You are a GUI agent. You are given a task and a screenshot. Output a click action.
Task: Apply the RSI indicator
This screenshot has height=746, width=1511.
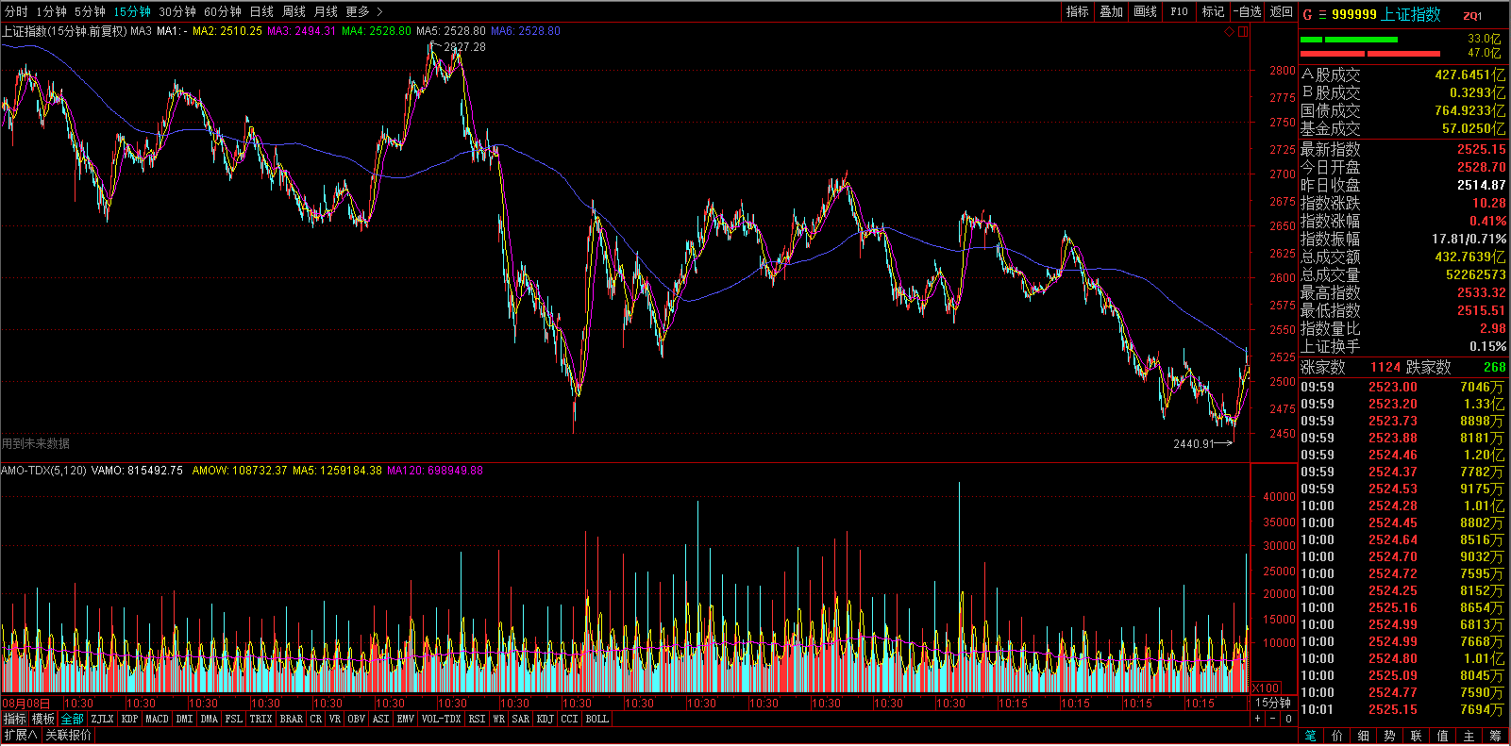477,719
